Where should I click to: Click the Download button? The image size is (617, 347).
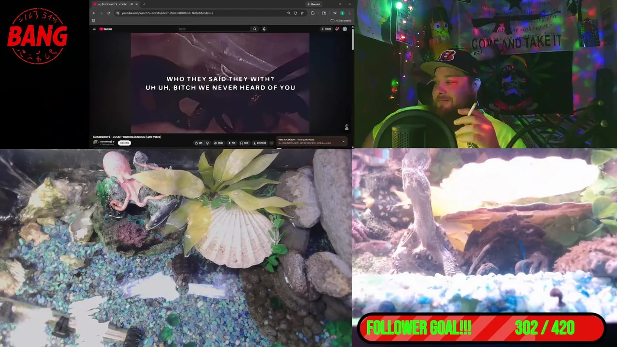259,143
